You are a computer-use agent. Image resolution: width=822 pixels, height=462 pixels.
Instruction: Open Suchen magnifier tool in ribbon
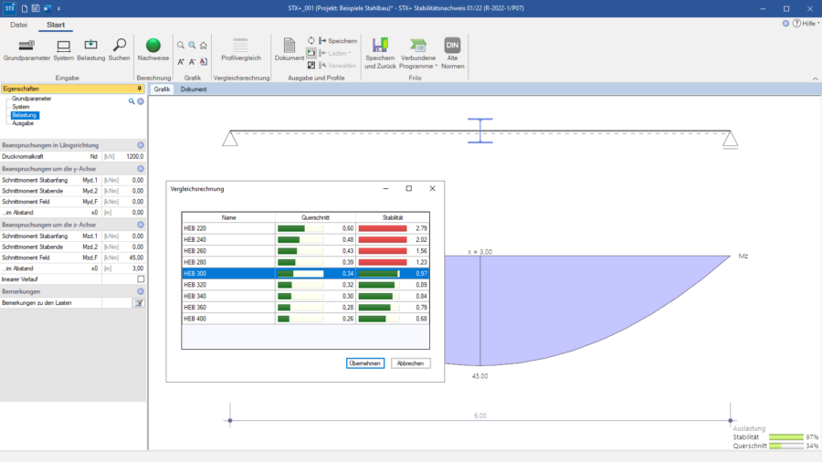click(119, 49)
